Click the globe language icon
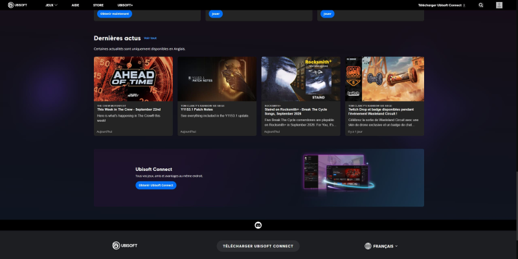The height and width of the screenshot is (259, 518). point(368,246)
